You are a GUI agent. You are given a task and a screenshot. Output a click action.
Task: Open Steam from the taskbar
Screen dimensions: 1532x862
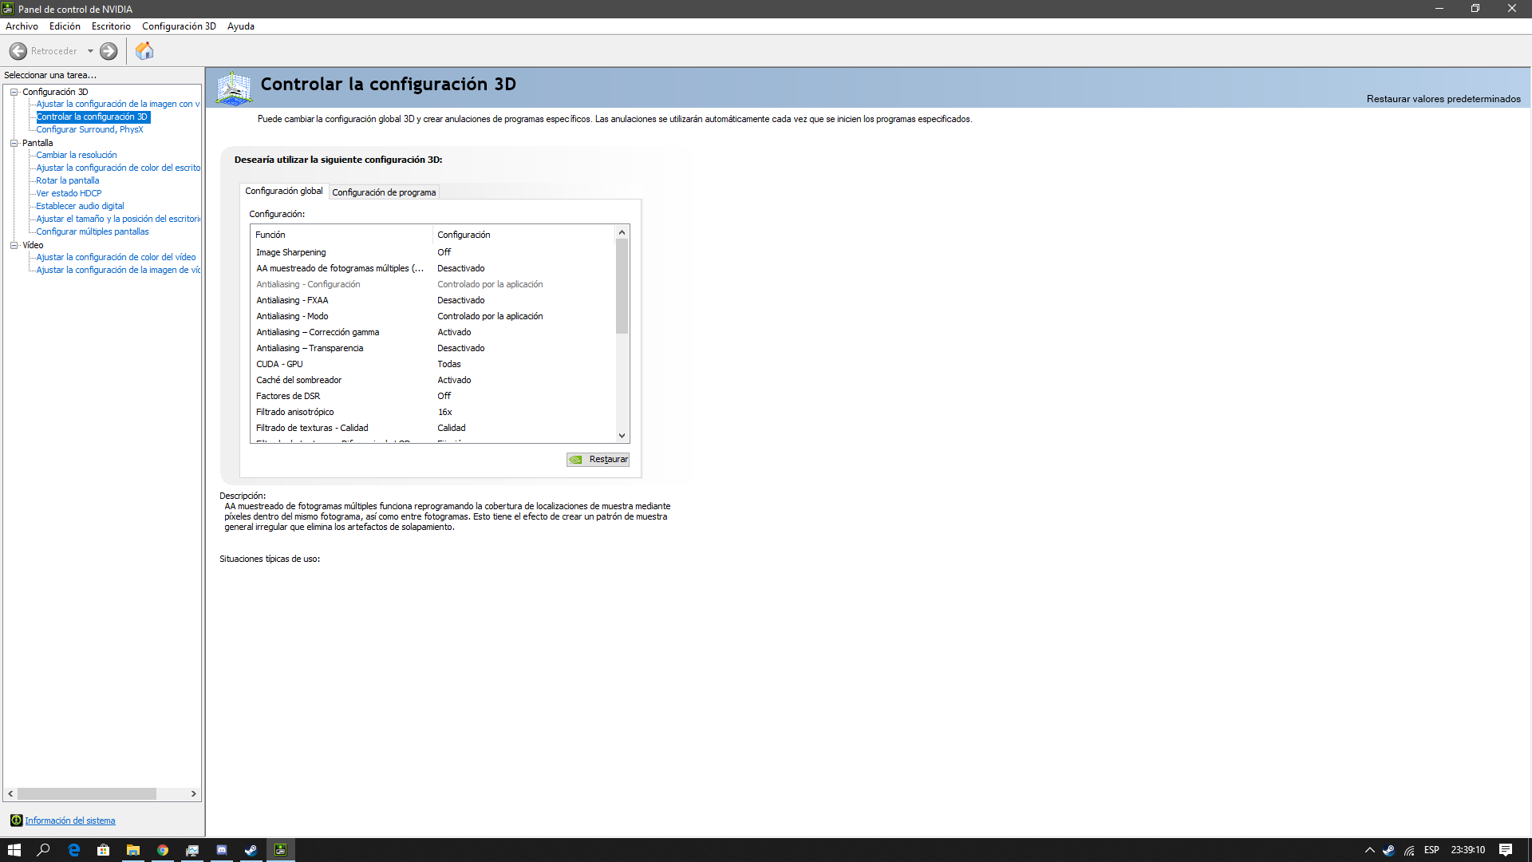click(x=251, y=850)
